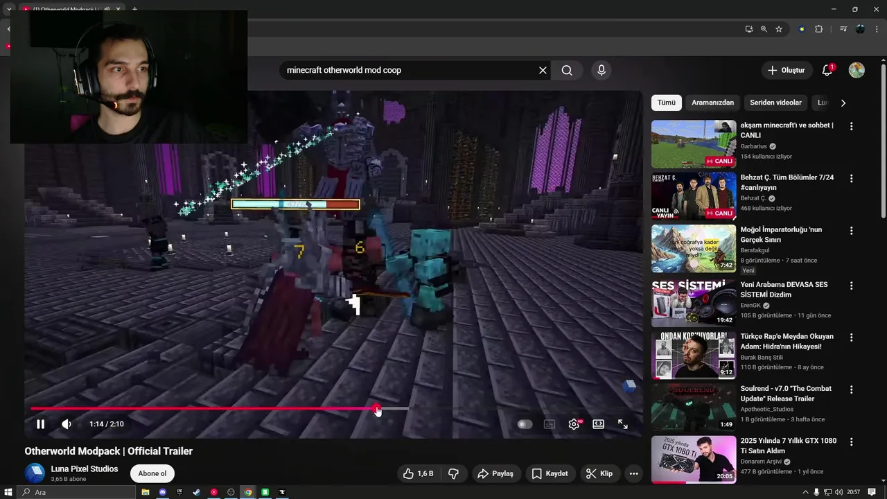Show hidden tray icons with the up chevron
The width and height of the screenshot is (887, 499).
(x=805, y=492)
